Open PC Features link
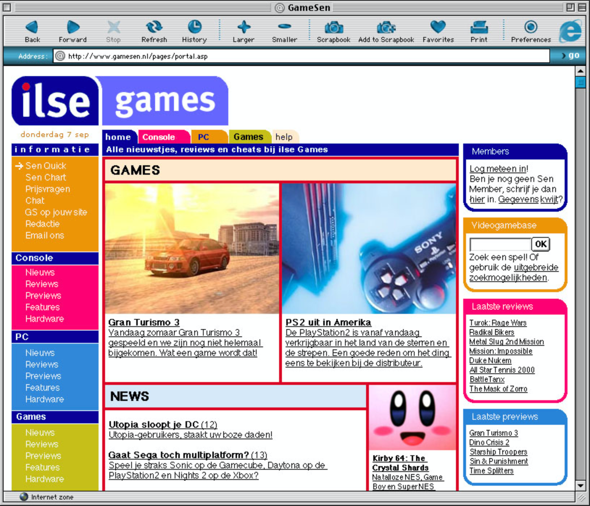 (x=42, y=387)
